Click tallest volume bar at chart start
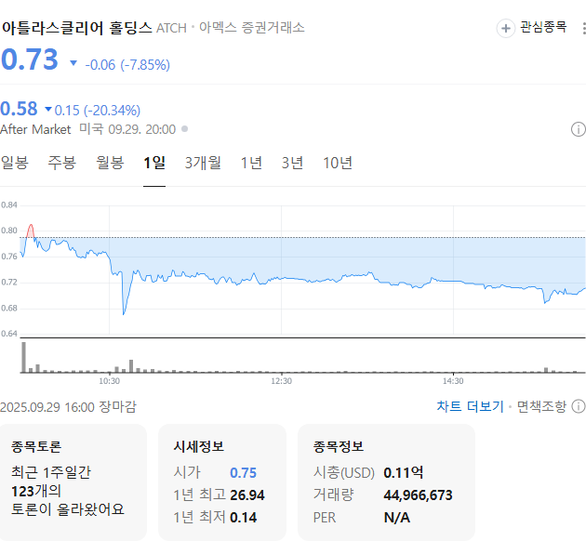586x541 pixels. coord(23,358)
